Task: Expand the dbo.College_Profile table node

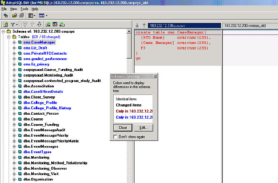Action: point(14,103)
